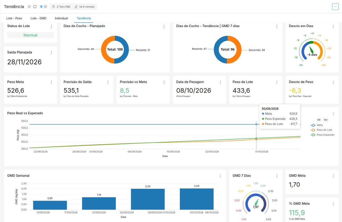Click the % GMD Meta value 115,9

(x=297, y=213)
